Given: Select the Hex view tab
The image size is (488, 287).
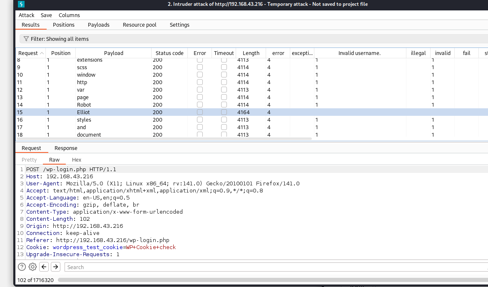Looking at the screenshot, I should coord(77,160).
